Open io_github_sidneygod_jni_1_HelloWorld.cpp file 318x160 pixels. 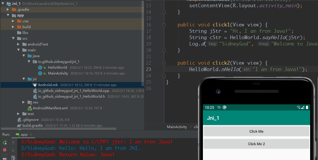pyautogui.click(x=74, y=91)
